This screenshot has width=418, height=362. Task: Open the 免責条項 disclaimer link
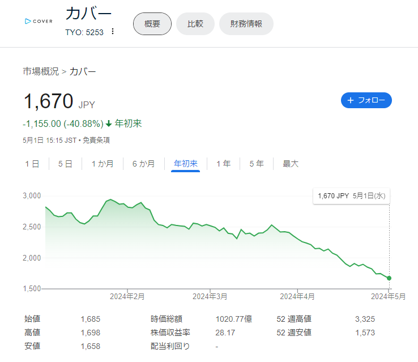tap(96, 140)
